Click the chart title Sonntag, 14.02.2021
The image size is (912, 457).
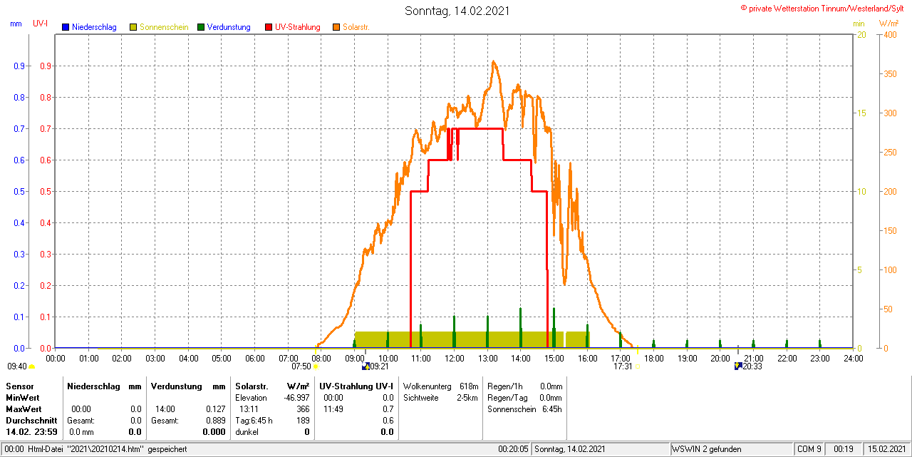pos(457,11)
